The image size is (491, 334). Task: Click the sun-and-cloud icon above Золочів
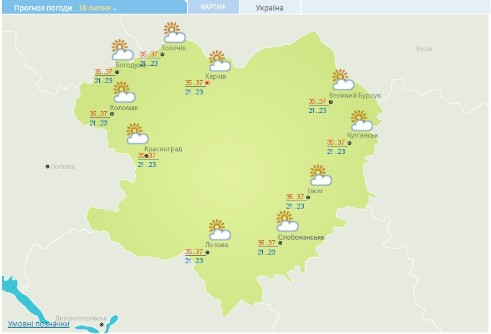point(174,32)
